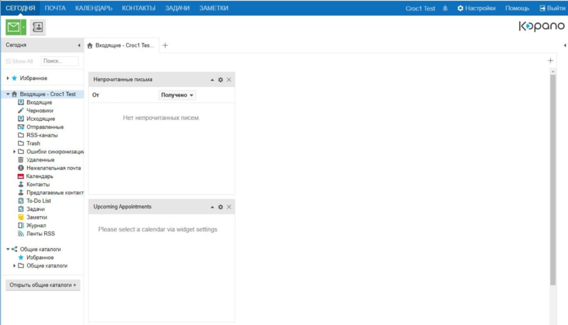Collapse the Сегодня side panel arrow
The height and width of the screenshot is (325, 568).
click(x=79, y=45)
